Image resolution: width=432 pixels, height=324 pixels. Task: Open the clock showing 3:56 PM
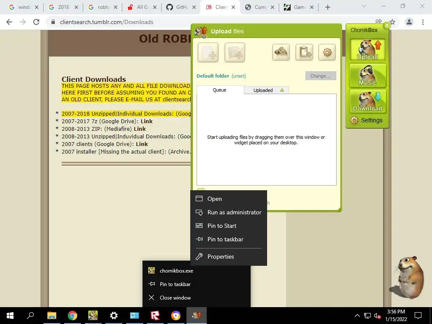click(396, 316)
